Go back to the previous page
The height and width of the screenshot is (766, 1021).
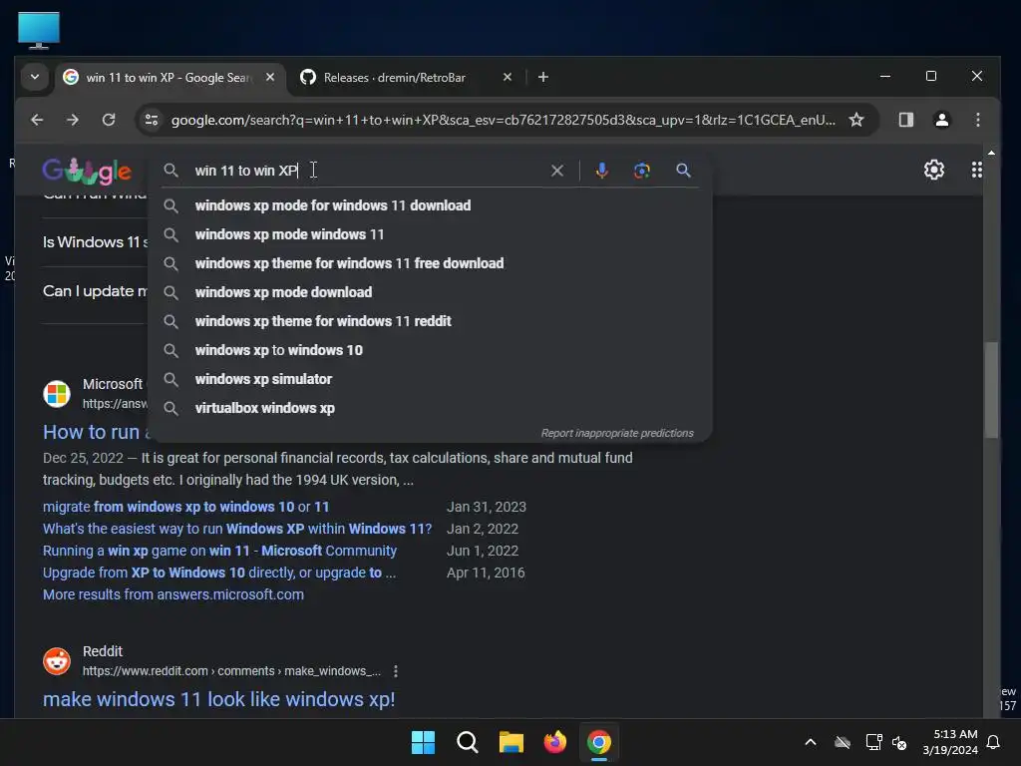click(37, 120)
